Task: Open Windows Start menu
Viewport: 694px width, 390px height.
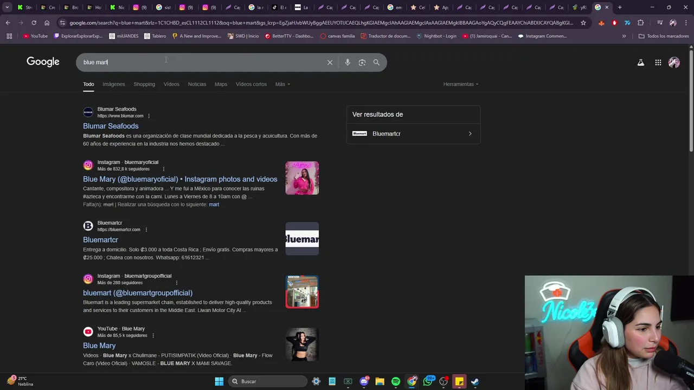Action: point(219,381)
